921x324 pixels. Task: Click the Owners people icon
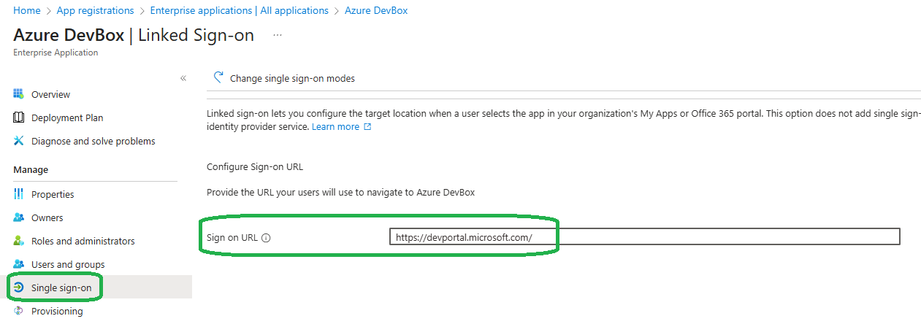point(19,217)
